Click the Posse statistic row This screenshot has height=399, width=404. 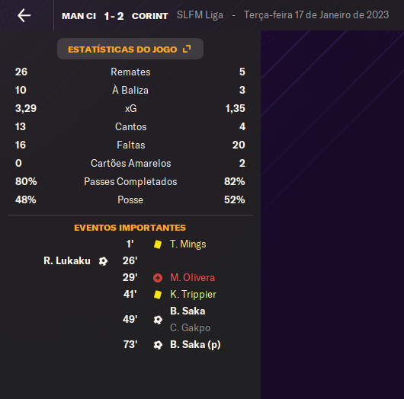pyautogui.click(x=130, y=199)
